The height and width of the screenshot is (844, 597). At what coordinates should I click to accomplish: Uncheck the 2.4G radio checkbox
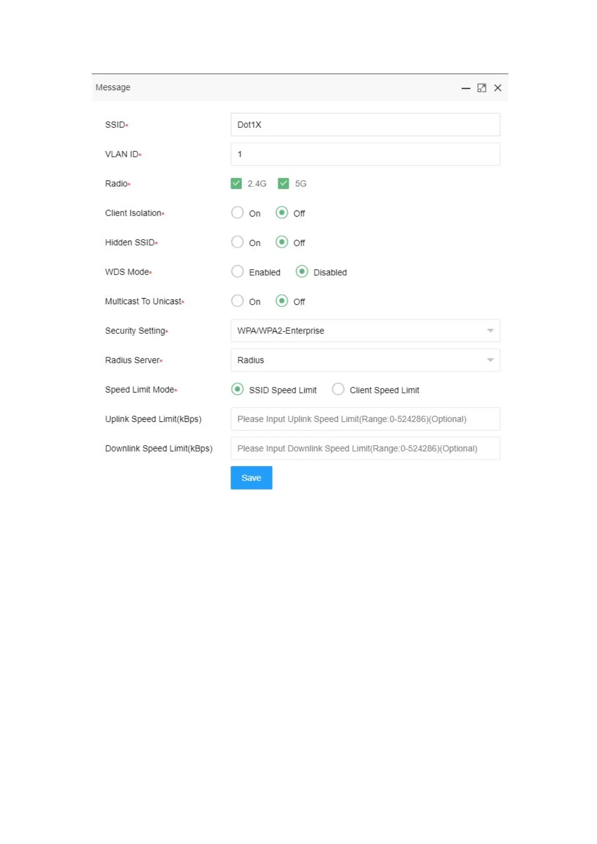[236, 183]
